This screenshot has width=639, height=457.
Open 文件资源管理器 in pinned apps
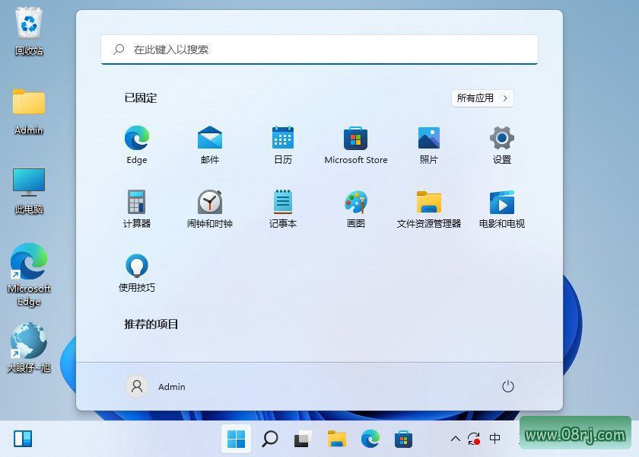[429, 209]
